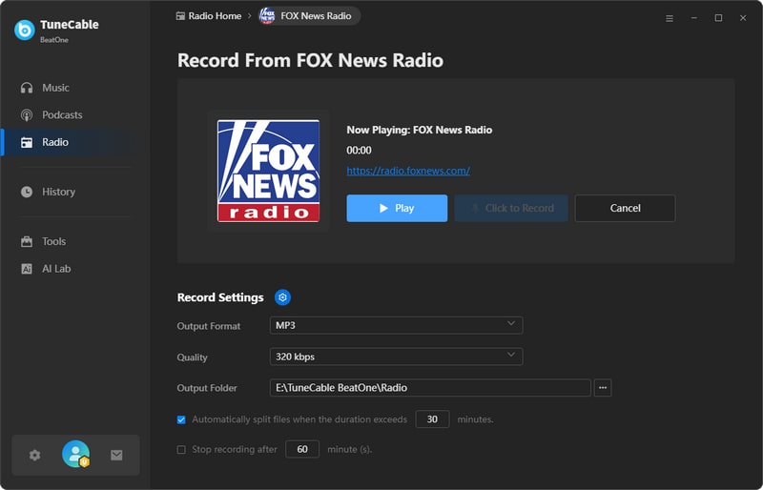The image size is (763, 490).
Task: Expand the Quality 320 kbps dropdown
Action: [396, 357]
